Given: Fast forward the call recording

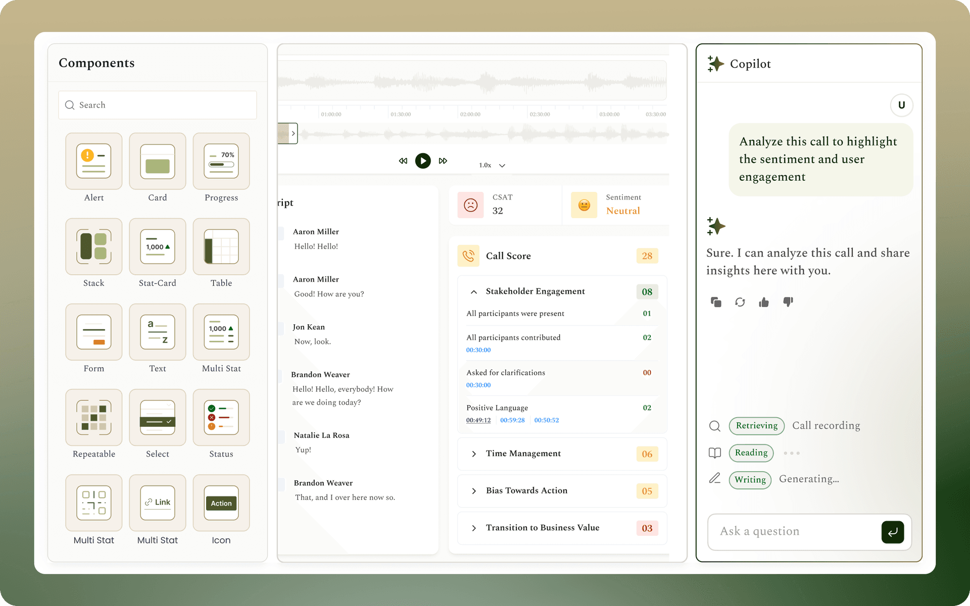Looking at the screenshot, I should [x=443, y=161].
